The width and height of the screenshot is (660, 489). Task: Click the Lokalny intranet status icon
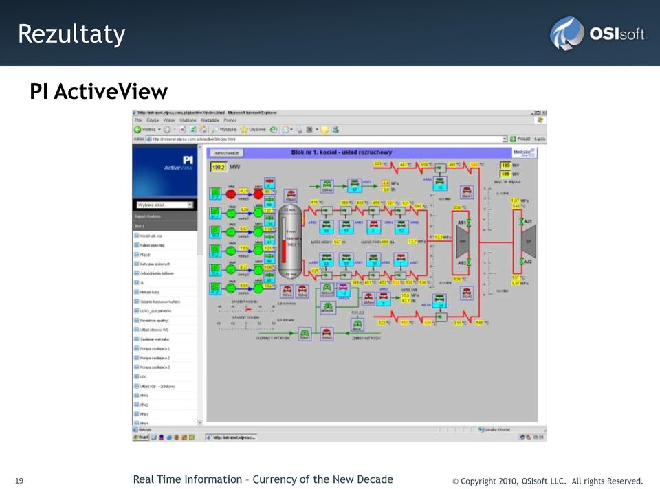481,429
